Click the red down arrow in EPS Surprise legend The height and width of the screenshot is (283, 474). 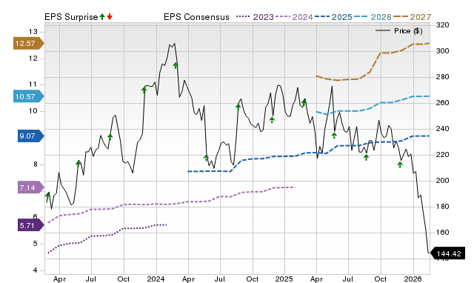[x=110, y=17]
